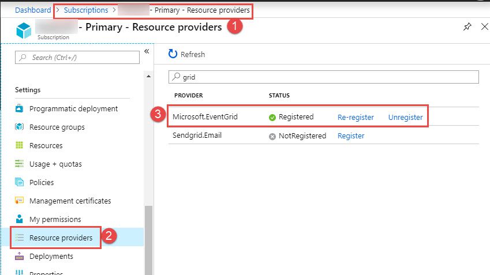The width and height of the screenshot is (490, 275).
Task: Click the green Resources grid icon
Action: (20, 145)
